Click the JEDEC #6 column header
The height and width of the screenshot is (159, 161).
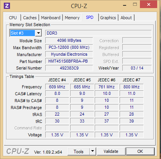click(x=107, y=80)
